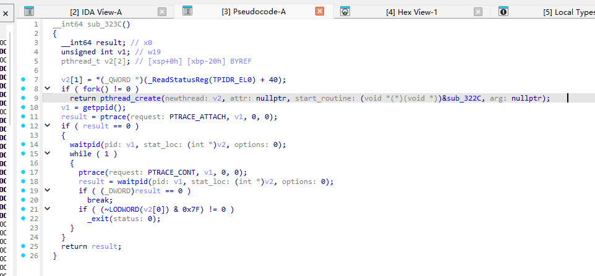Click PTRACE_ATTACH constant
Viewport: 595px width, 276px height.
click(x=199, y=117)
